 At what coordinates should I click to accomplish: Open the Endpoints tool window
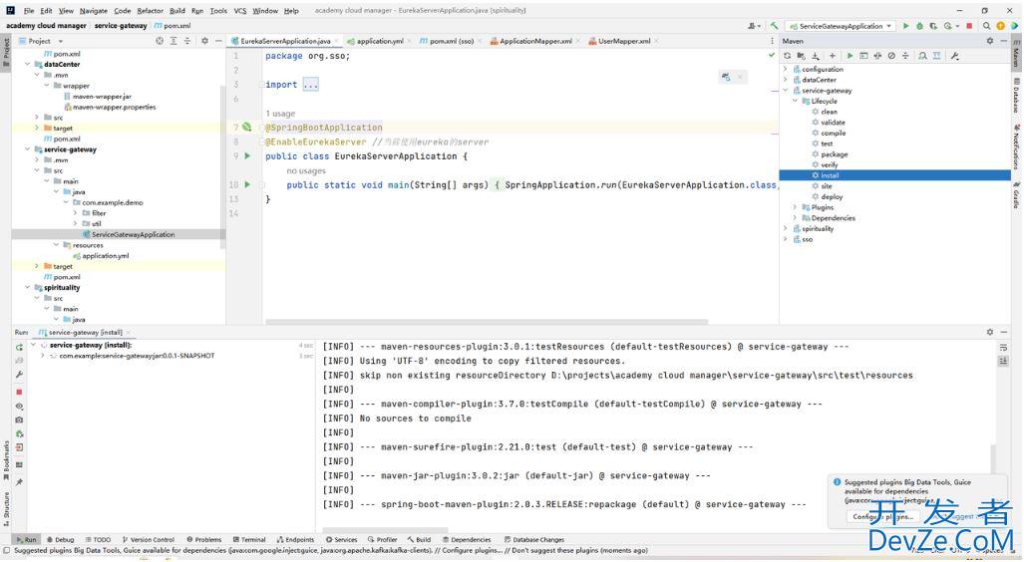coord(295,540)
